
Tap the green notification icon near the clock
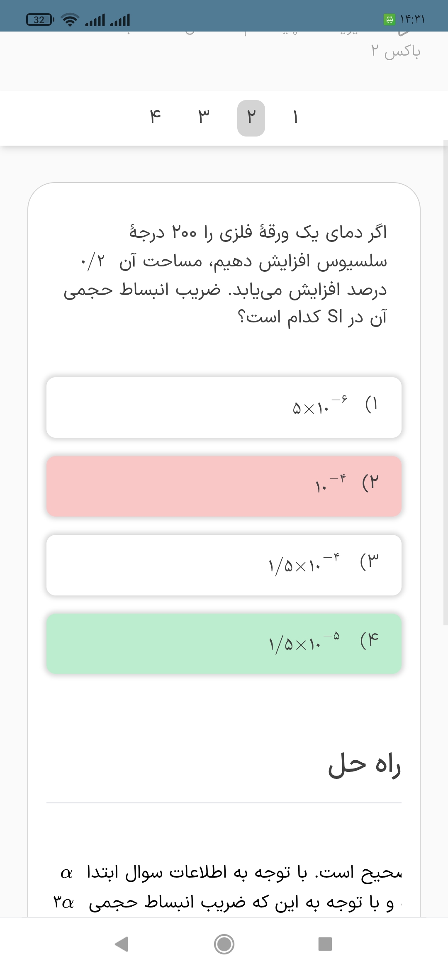pos(390,20)
